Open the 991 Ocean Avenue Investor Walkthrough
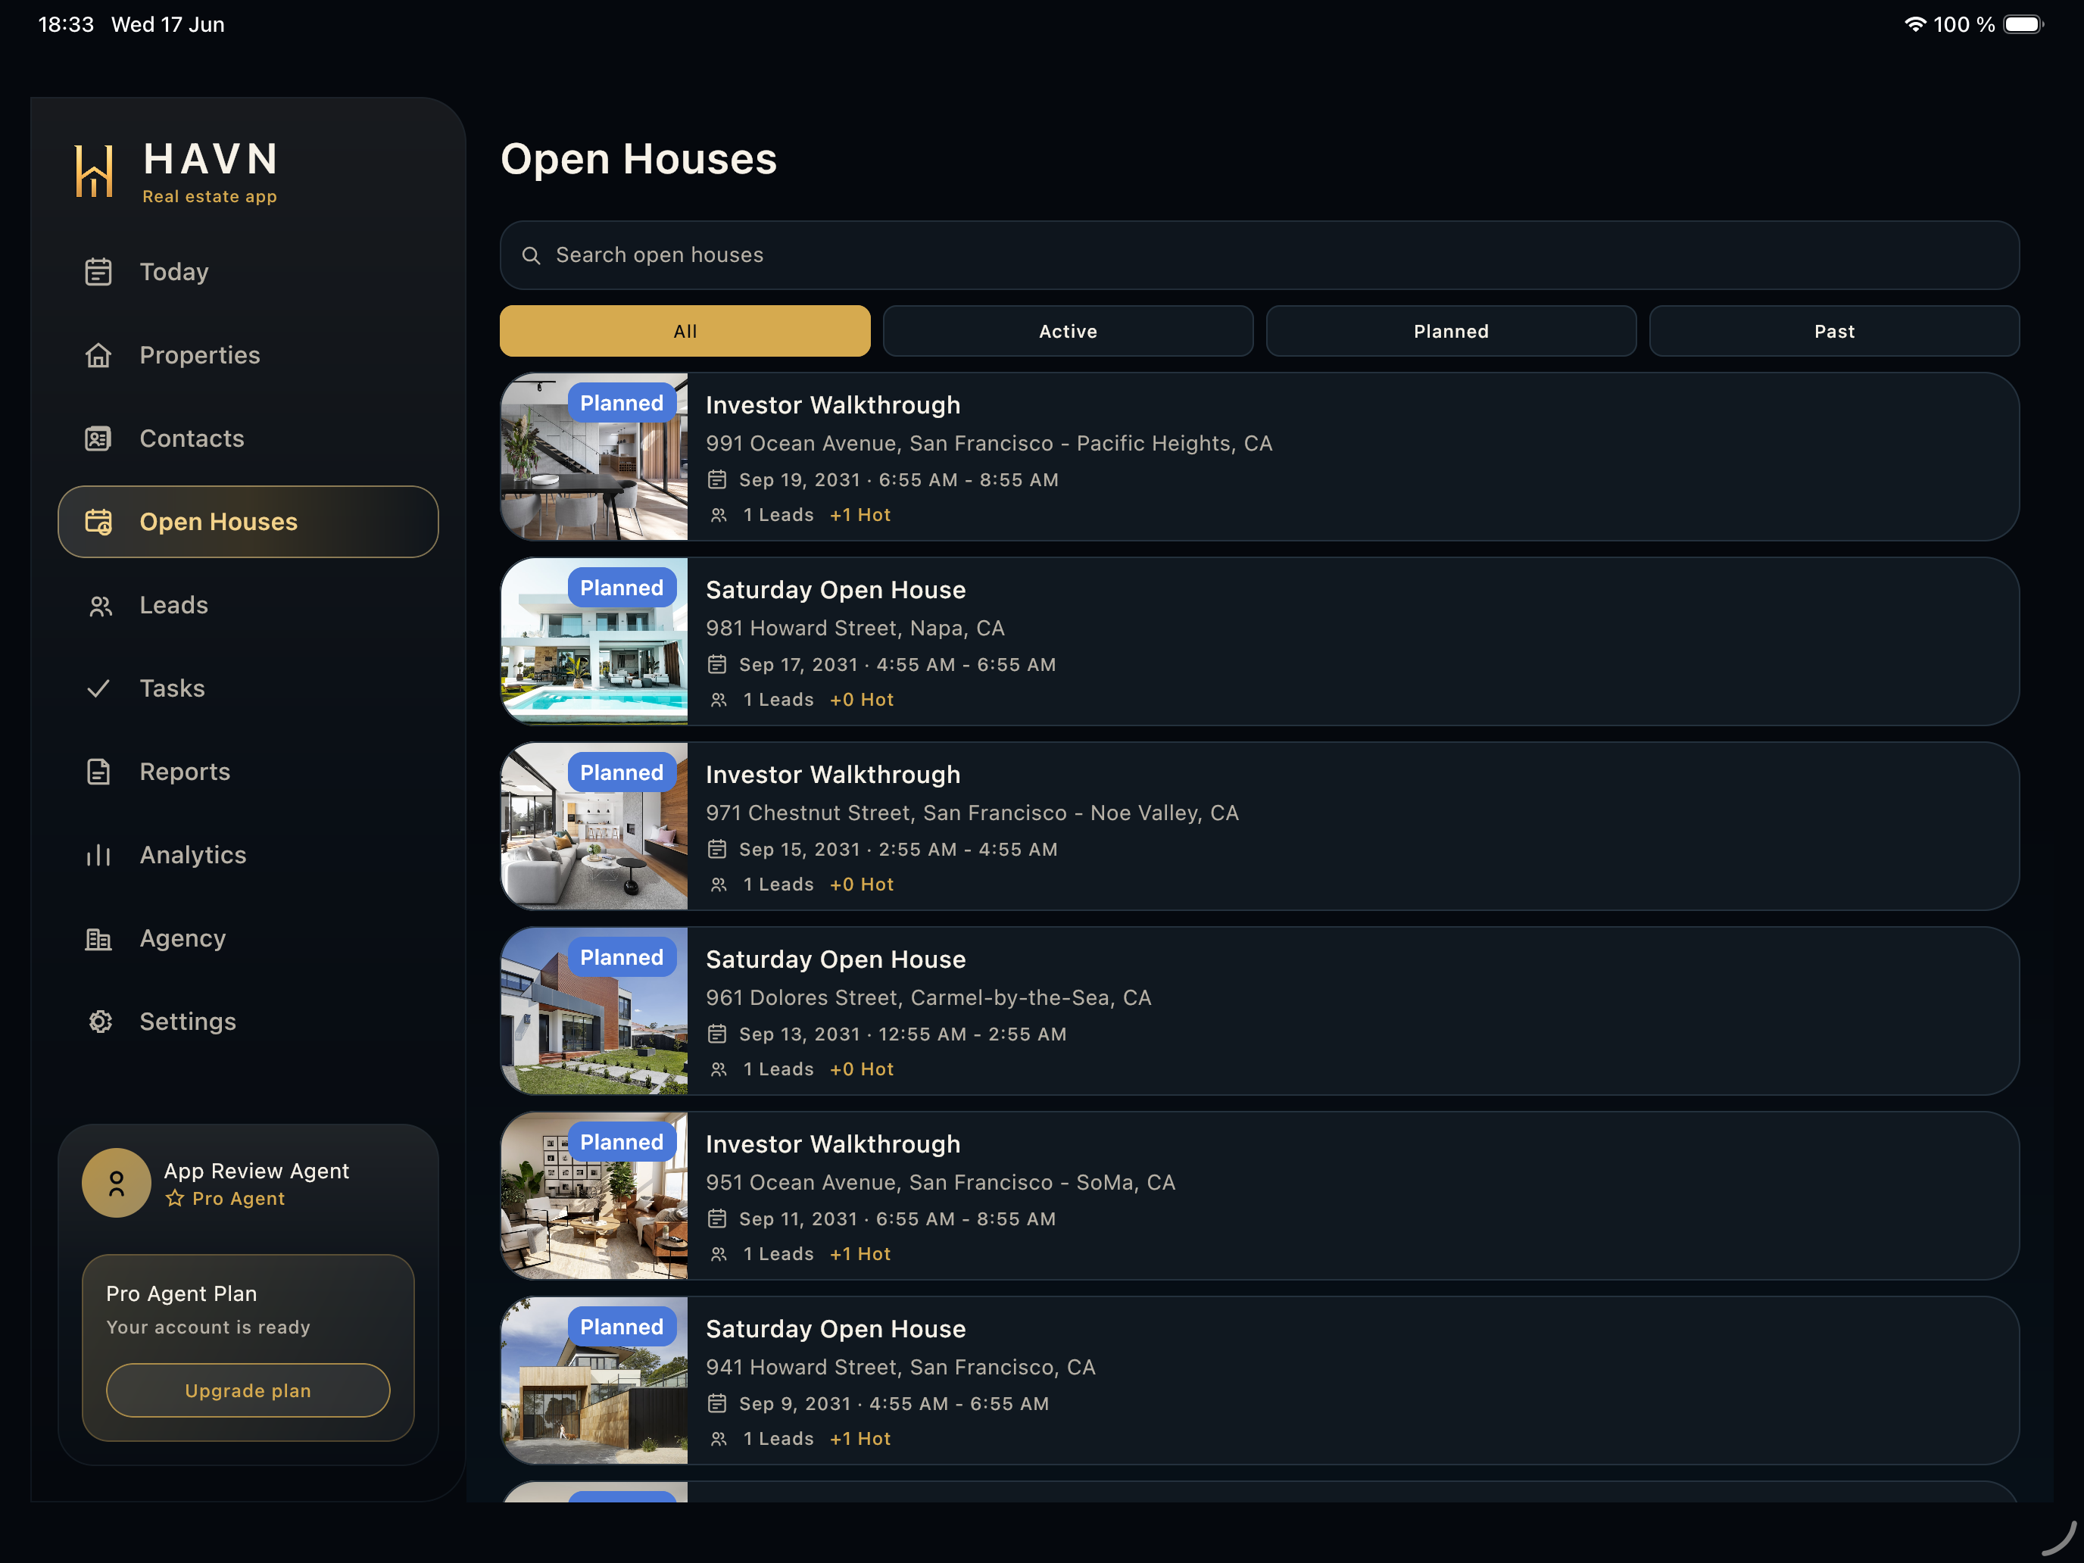The image size is (2084, 1563). (x=1259, y=457)
